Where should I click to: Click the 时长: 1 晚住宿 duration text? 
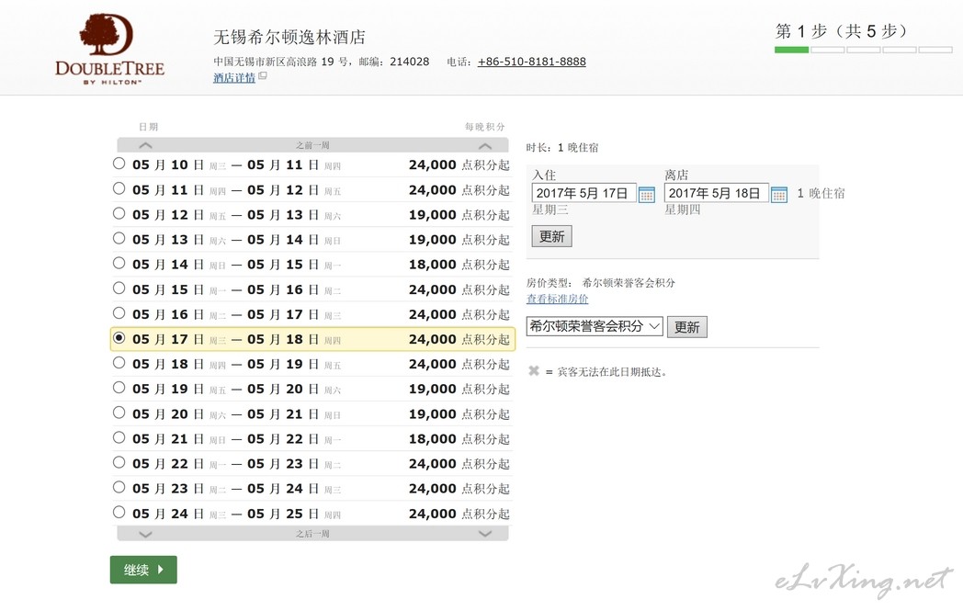pos(562,147)
